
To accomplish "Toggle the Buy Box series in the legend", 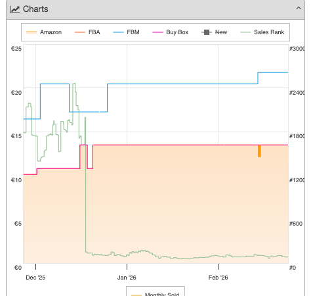I will (170, 32).
